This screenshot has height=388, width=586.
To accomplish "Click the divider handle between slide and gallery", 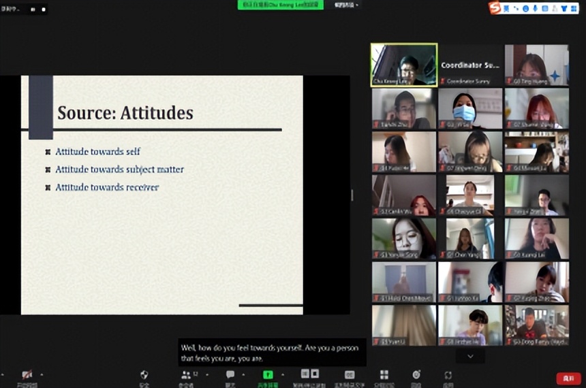I will tap(352, 195).
